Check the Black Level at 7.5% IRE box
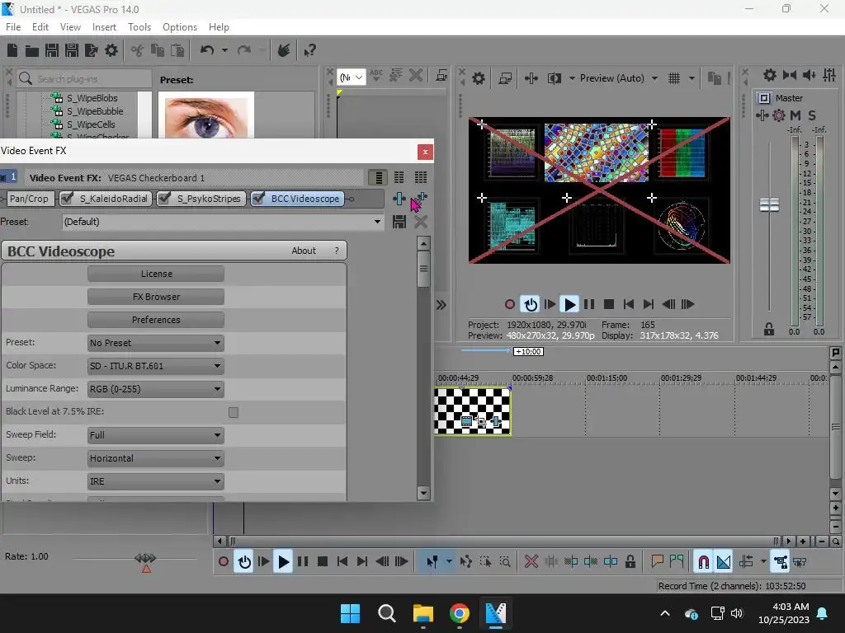Image resolution: width=845 pixels, height=633 pixels. pos(234,412)
